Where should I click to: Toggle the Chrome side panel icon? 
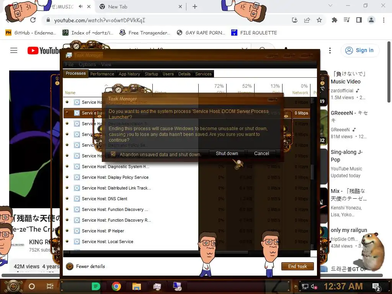point(359,20)
